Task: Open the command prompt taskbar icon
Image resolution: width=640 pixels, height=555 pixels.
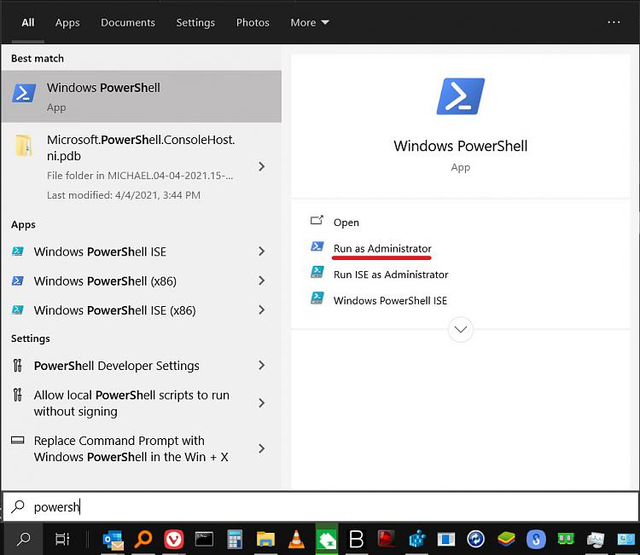Action: click(204, 540)
